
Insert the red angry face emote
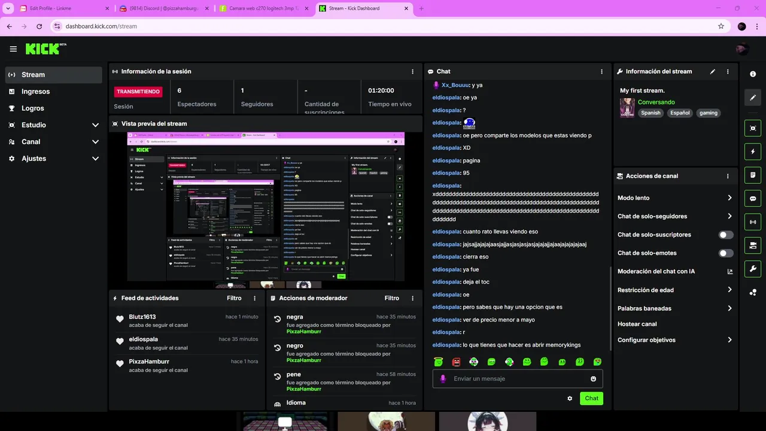coord(456,362)
